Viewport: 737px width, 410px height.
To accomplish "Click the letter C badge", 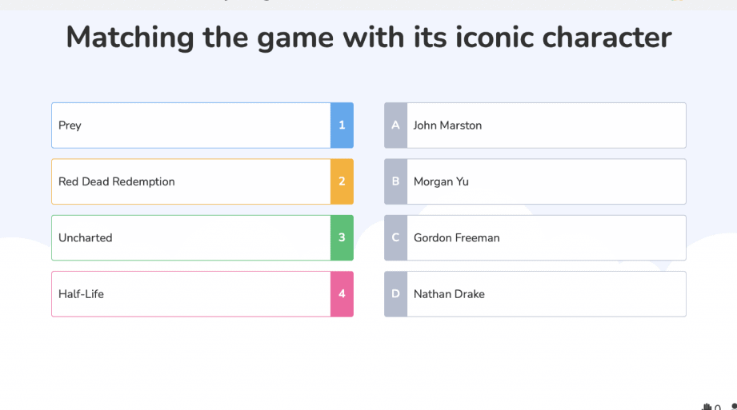I will (395, 237).
